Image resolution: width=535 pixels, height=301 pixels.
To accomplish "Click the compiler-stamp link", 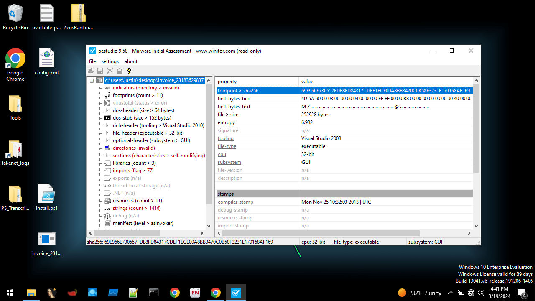I will point(235,202).
